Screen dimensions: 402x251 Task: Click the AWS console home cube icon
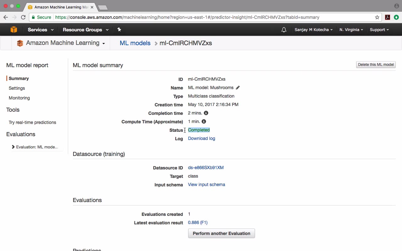14,29
